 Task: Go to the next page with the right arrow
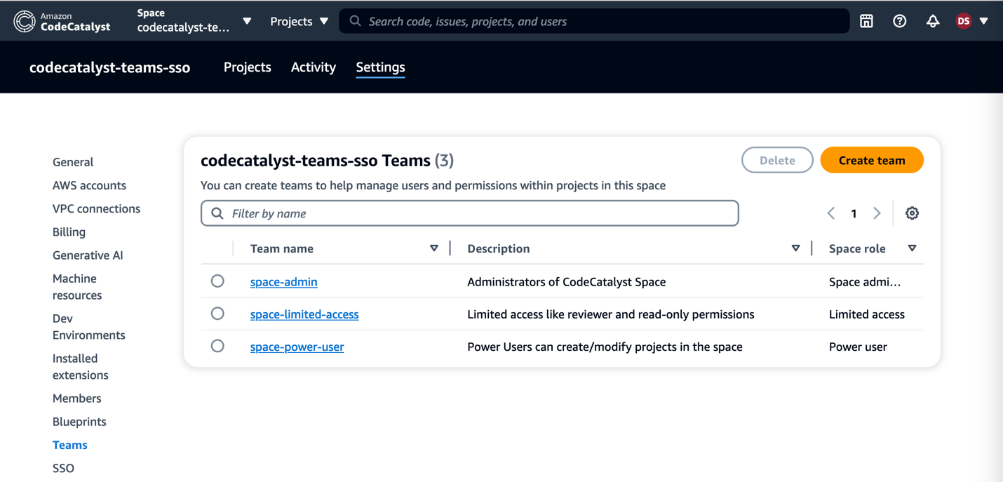877,213
